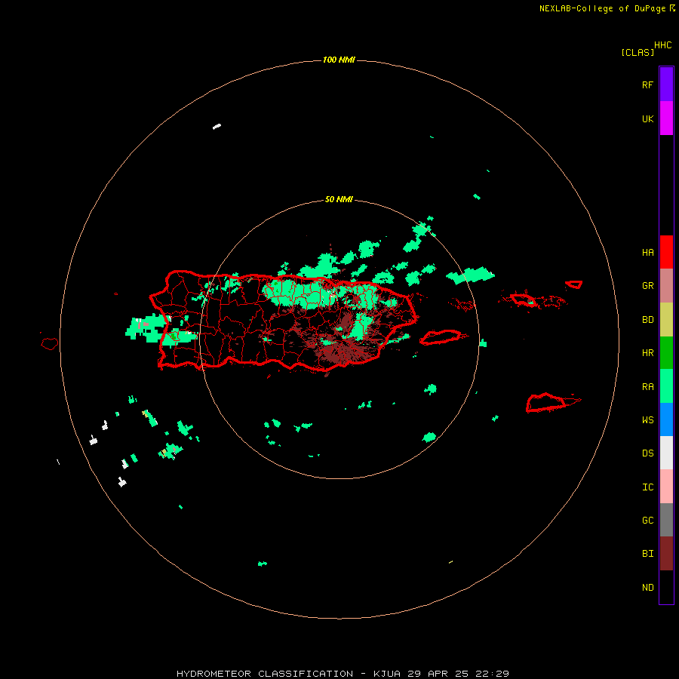Screen dimensions: 679x679
Task: Click the 50 NMI range ring label
Action: pos(339,199)
